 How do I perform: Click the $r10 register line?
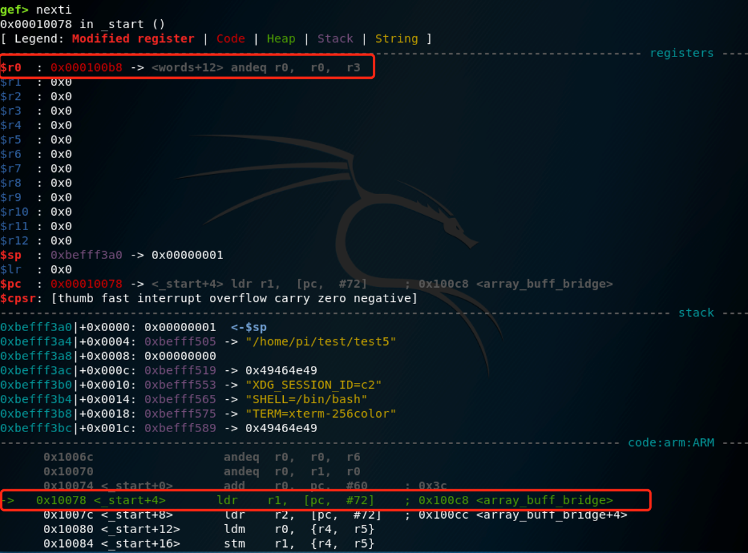36,212
